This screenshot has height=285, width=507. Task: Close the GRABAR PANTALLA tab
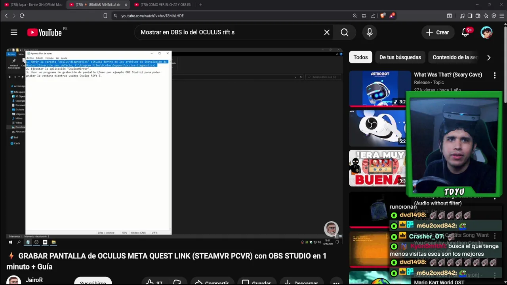pyautogui.click(x=126, y=5)
